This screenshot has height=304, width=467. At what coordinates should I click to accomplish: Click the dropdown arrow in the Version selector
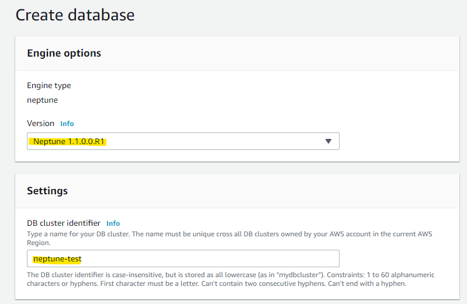click(x=328, y=141)
